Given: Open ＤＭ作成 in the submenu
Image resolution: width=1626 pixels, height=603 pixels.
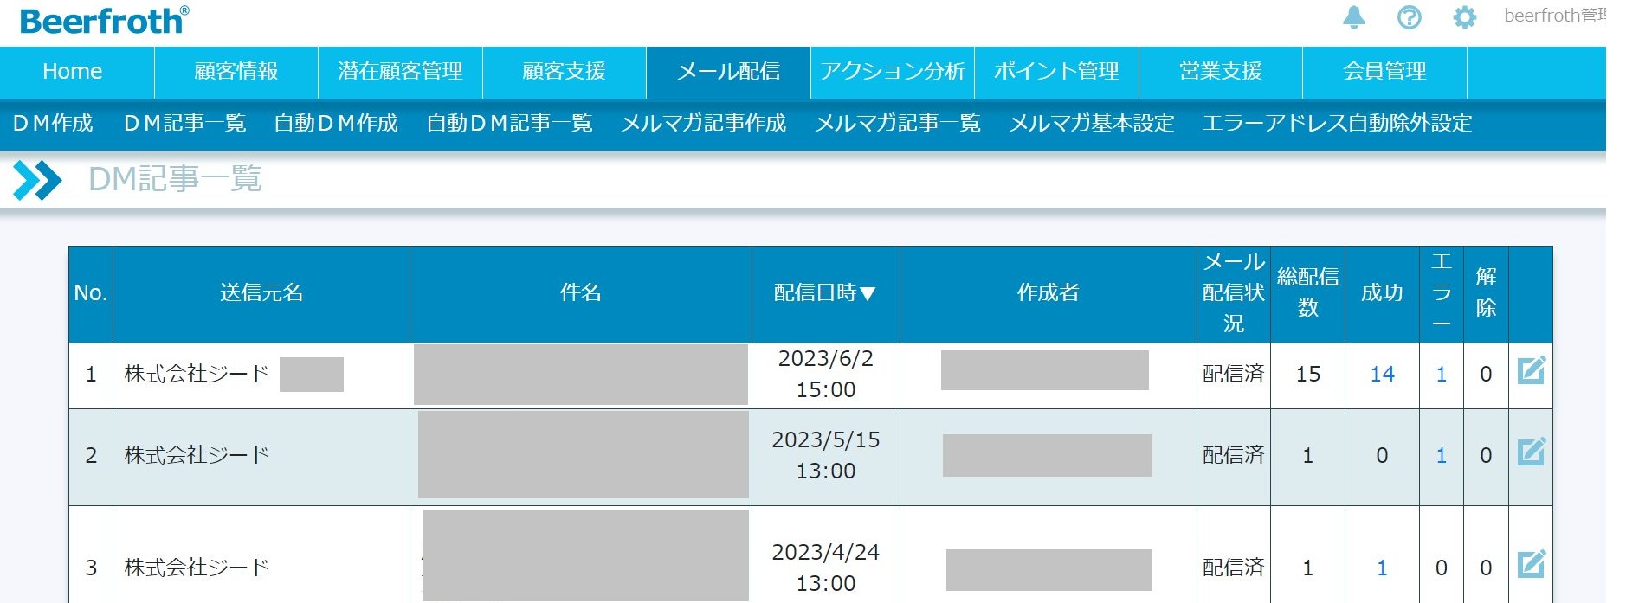Looking at the screenshot, I should [x=53, y=124].
